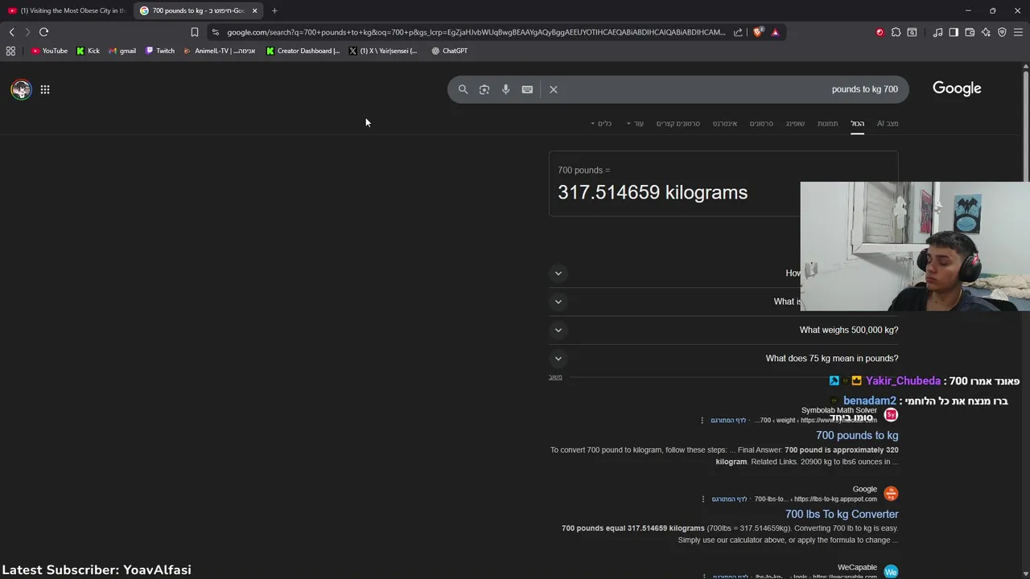Open the Brave Wallet icon
The height and width of the screenshot is (579, 1030).
point(970,32)
